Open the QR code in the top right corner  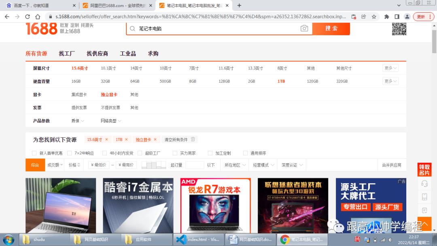[399, 29]
